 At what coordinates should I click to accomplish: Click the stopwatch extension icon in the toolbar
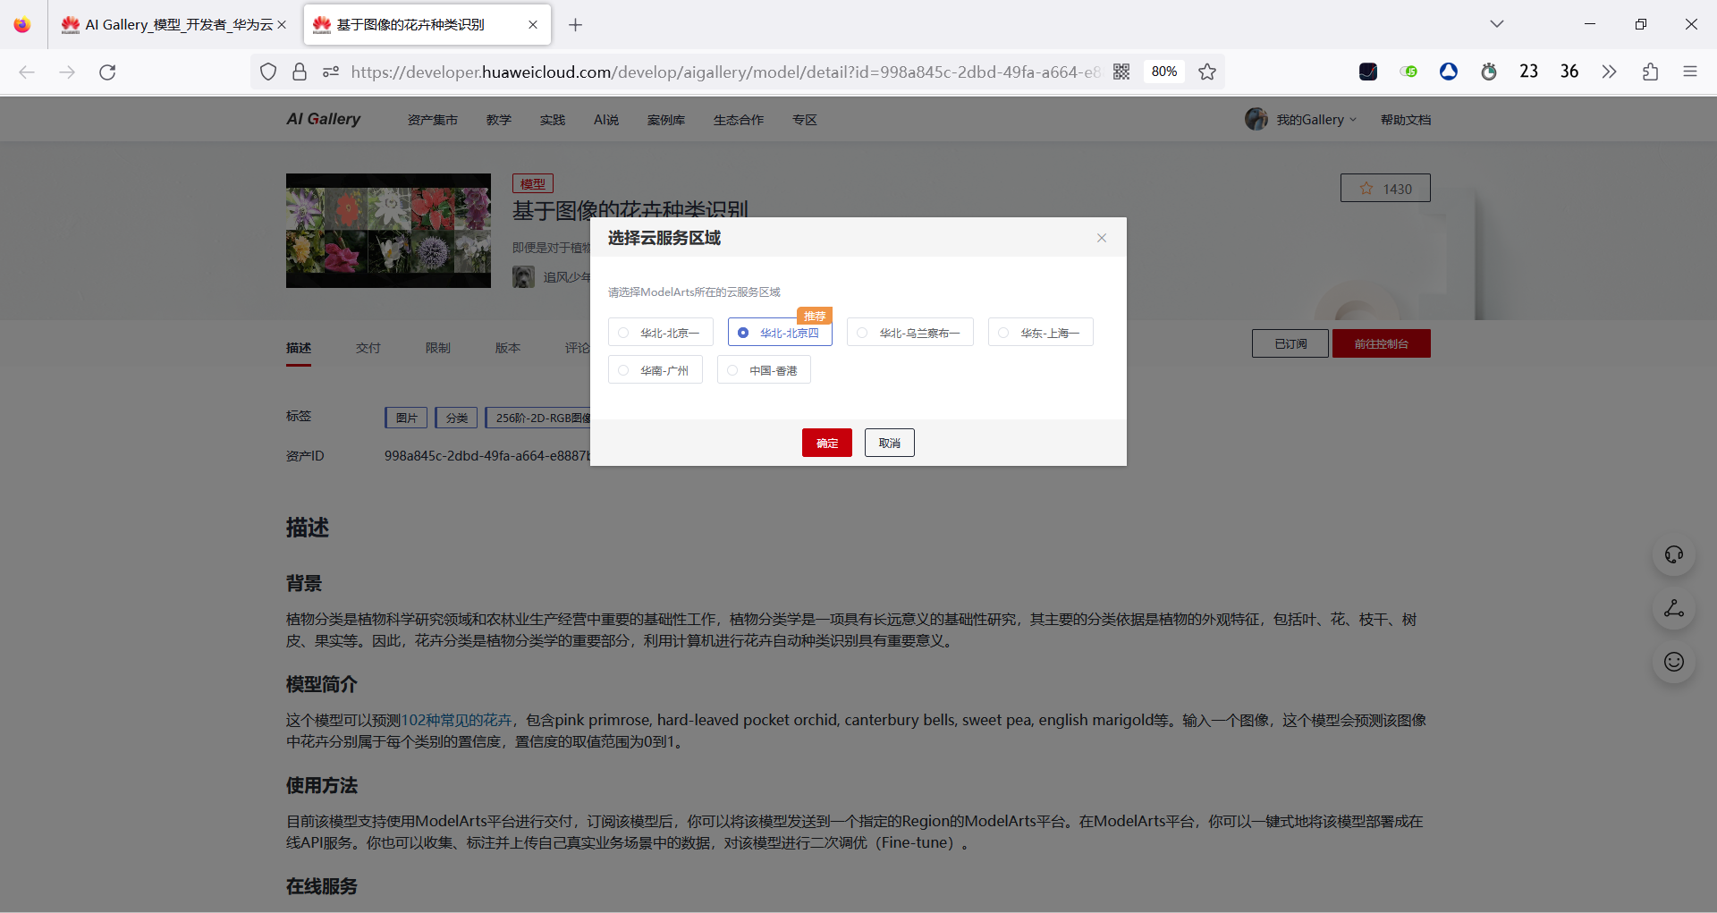[x=1488, y=72]
